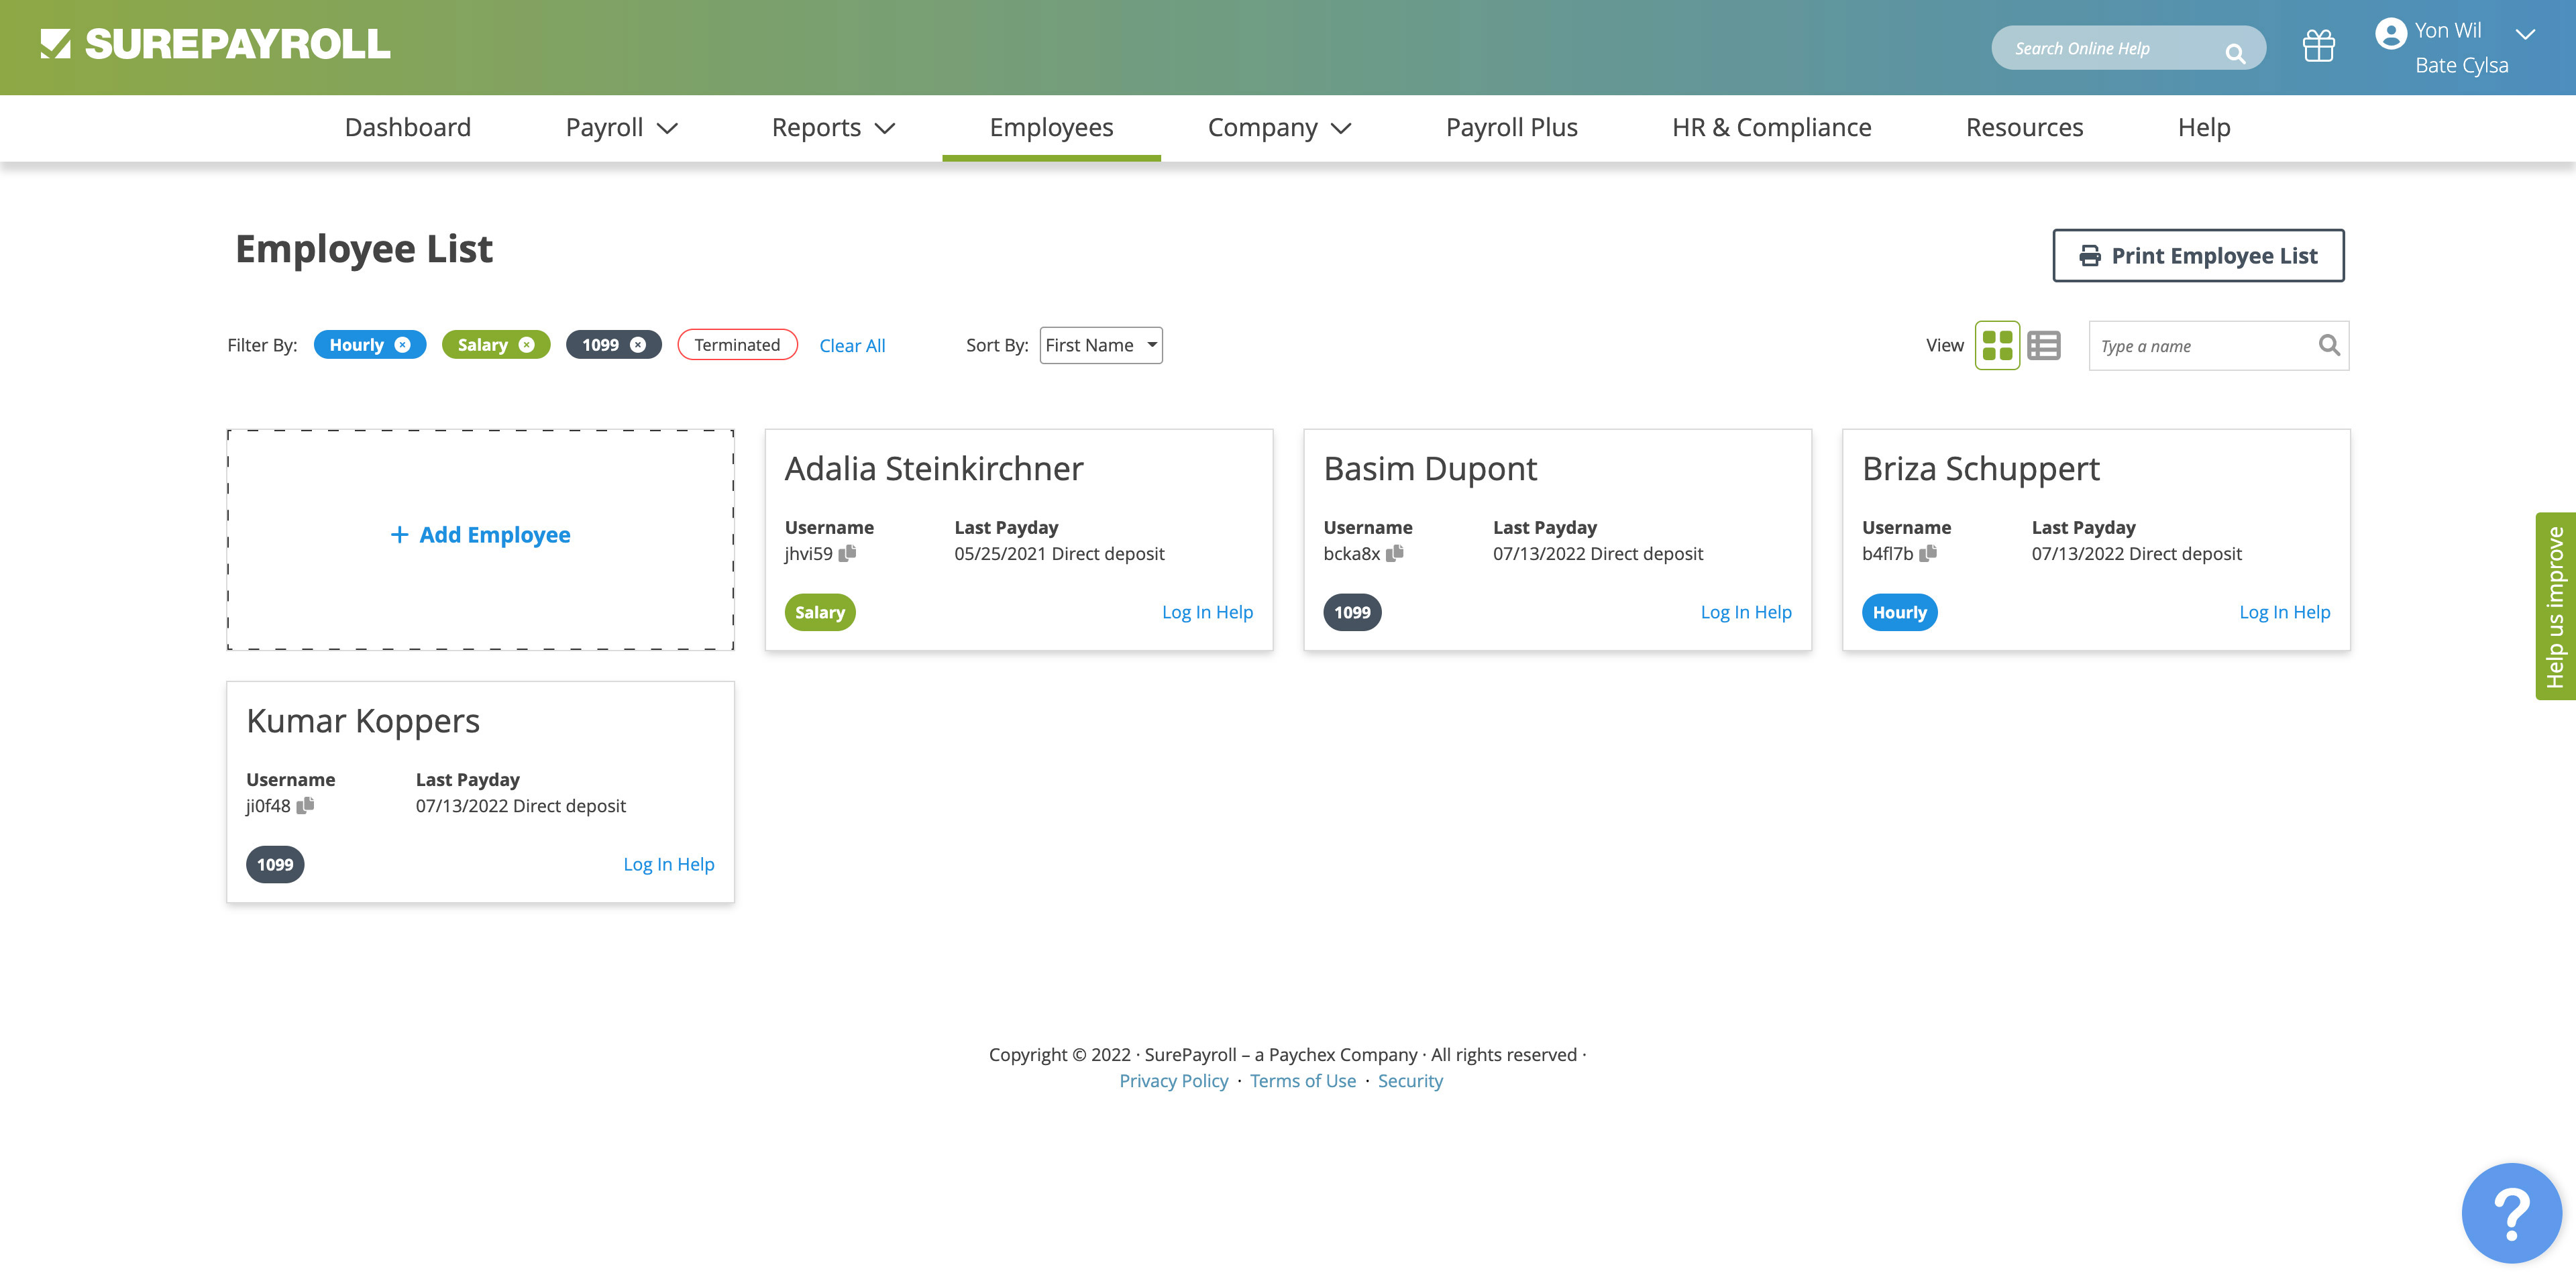Viewport: 2576px width, 1277px height.
Task: Open the Sort By First Name dropdown
Action: pyautogui.click(x=1100, y=345)
